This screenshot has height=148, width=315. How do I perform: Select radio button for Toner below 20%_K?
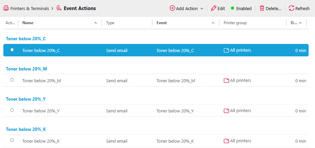click(x=12, y=140)
